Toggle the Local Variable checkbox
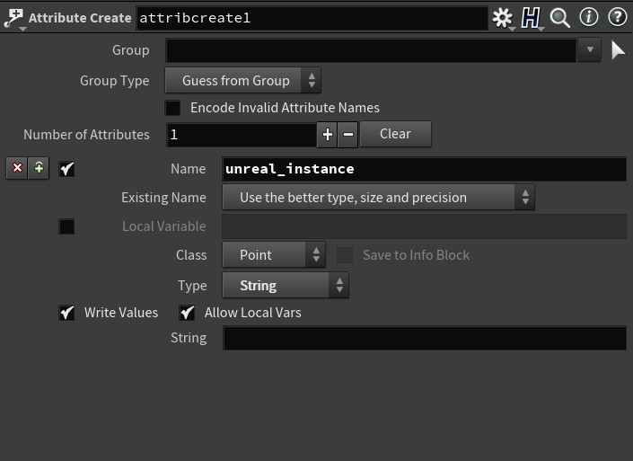Image resolution: width=633 pixels, height=461 pixels. 66,226
